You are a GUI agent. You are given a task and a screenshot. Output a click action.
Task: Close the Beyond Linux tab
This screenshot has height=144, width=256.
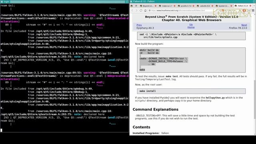tap(156, 6)
